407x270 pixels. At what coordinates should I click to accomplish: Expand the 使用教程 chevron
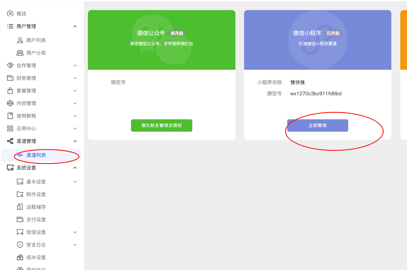coord(75,116)
